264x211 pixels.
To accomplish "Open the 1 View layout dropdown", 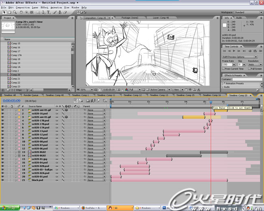I will tap(177, 90).
